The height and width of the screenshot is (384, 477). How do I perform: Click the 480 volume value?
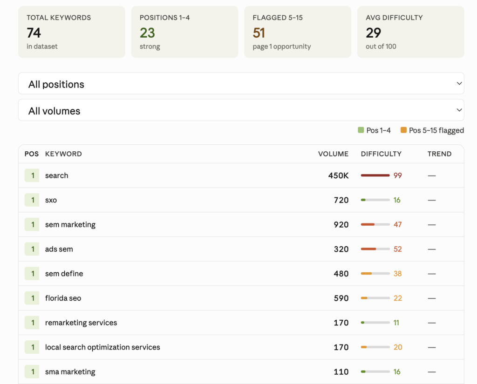coord(341,274)
